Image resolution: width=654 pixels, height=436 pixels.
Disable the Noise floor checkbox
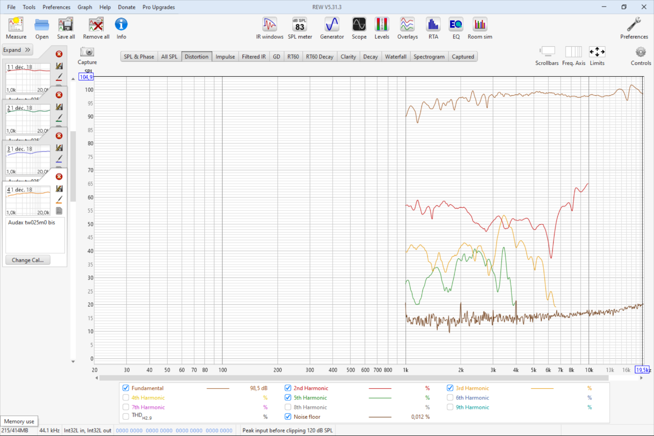point(288,416)
